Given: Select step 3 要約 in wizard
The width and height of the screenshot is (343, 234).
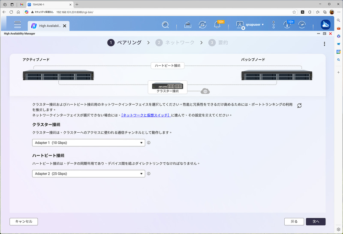Looking at the screenshot, I should point(218,43).
